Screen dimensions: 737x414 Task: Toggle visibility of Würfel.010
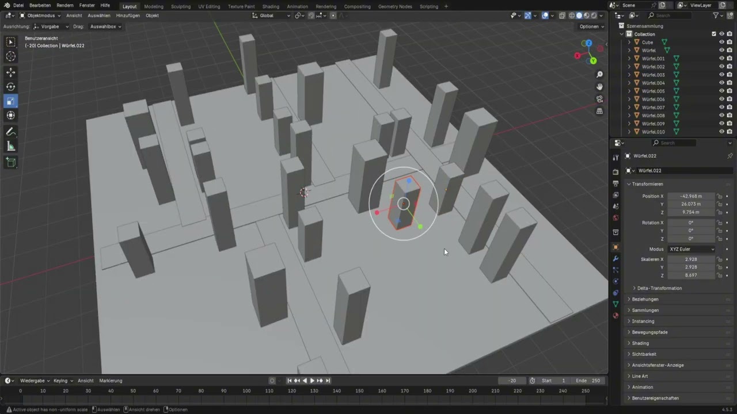click(x=721, y=132)
